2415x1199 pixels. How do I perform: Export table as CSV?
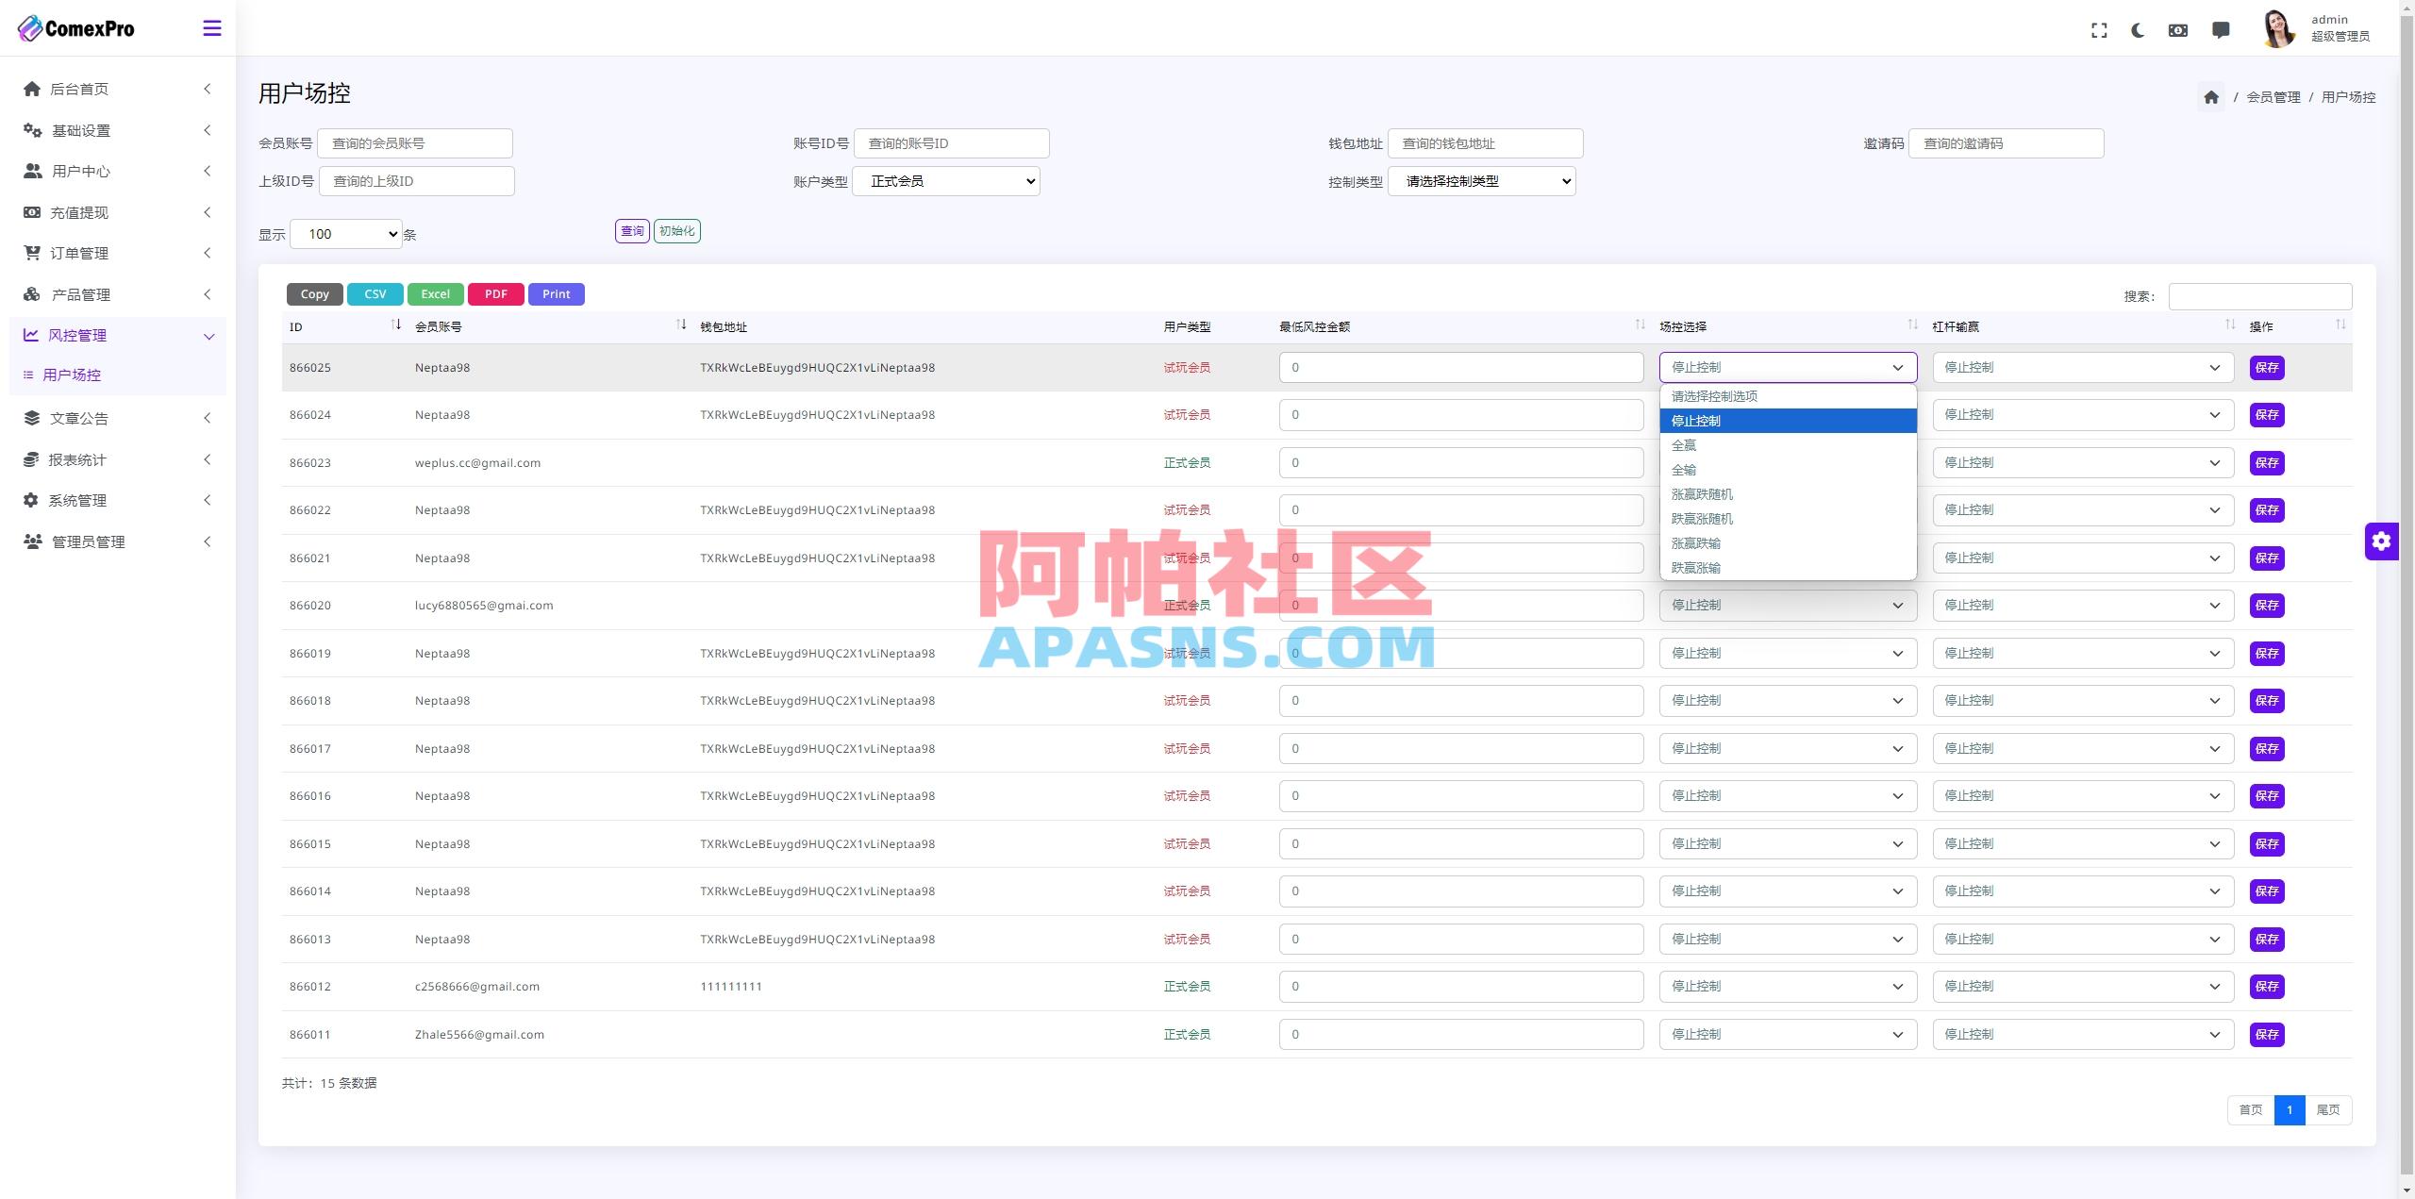coord(375,294)
